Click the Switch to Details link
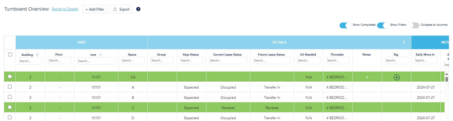Image resolution: width=453 pixels, height=121 pixels. pos(65,9)
